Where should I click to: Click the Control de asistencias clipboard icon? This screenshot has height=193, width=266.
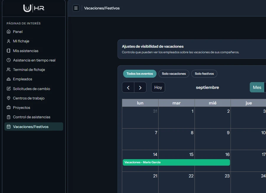tap(9, 117)
